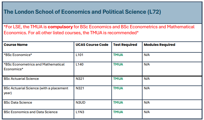Open the TMUA link in the L140 row
Screen dimensions: 204x120
(118, 64)
